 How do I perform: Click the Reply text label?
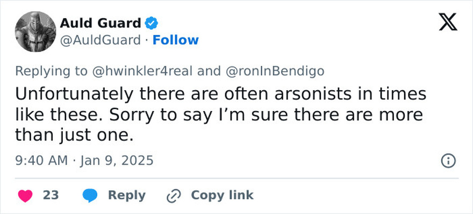[127, 196]
